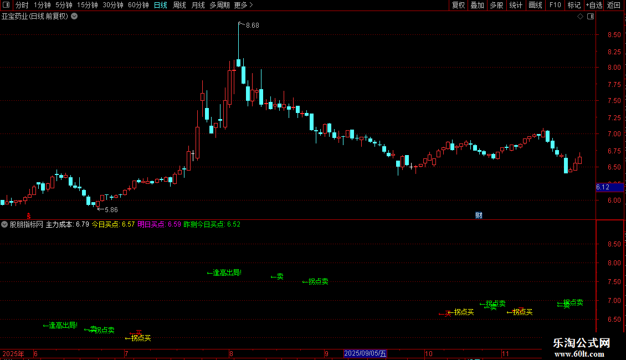Screen dimensions: 626x360
Task: Click 今日买点: 6.57 indicator value
Action: tap(113, 224)
